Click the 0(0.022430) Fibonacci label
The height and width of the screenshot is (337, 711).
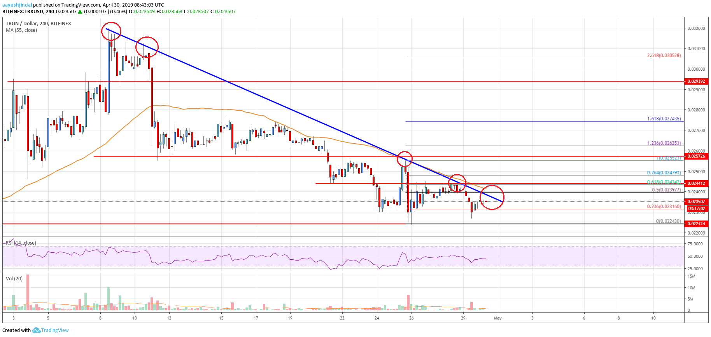(x=669, y=221)
